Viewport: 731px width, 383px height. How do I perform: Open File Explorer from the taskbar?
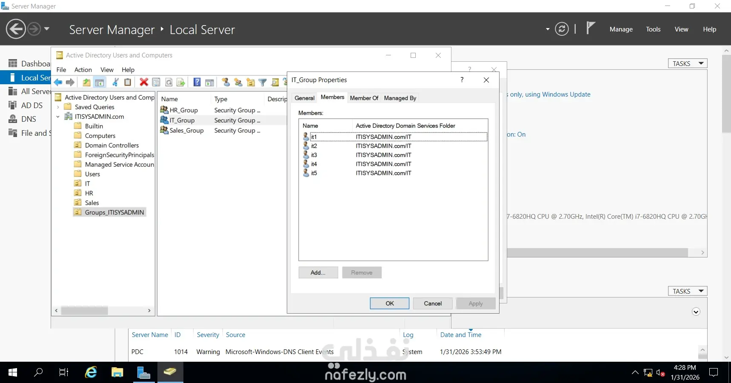point(117,373)
